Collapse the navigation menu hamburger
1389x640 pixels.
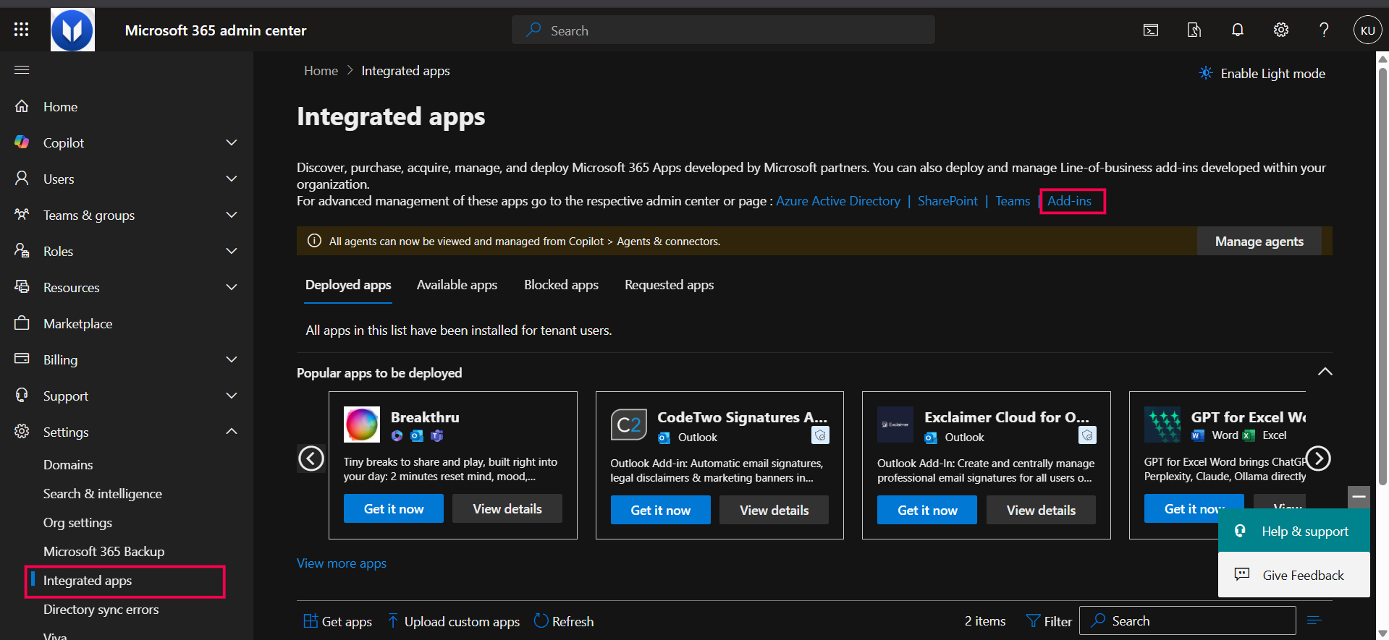point(22,69)
